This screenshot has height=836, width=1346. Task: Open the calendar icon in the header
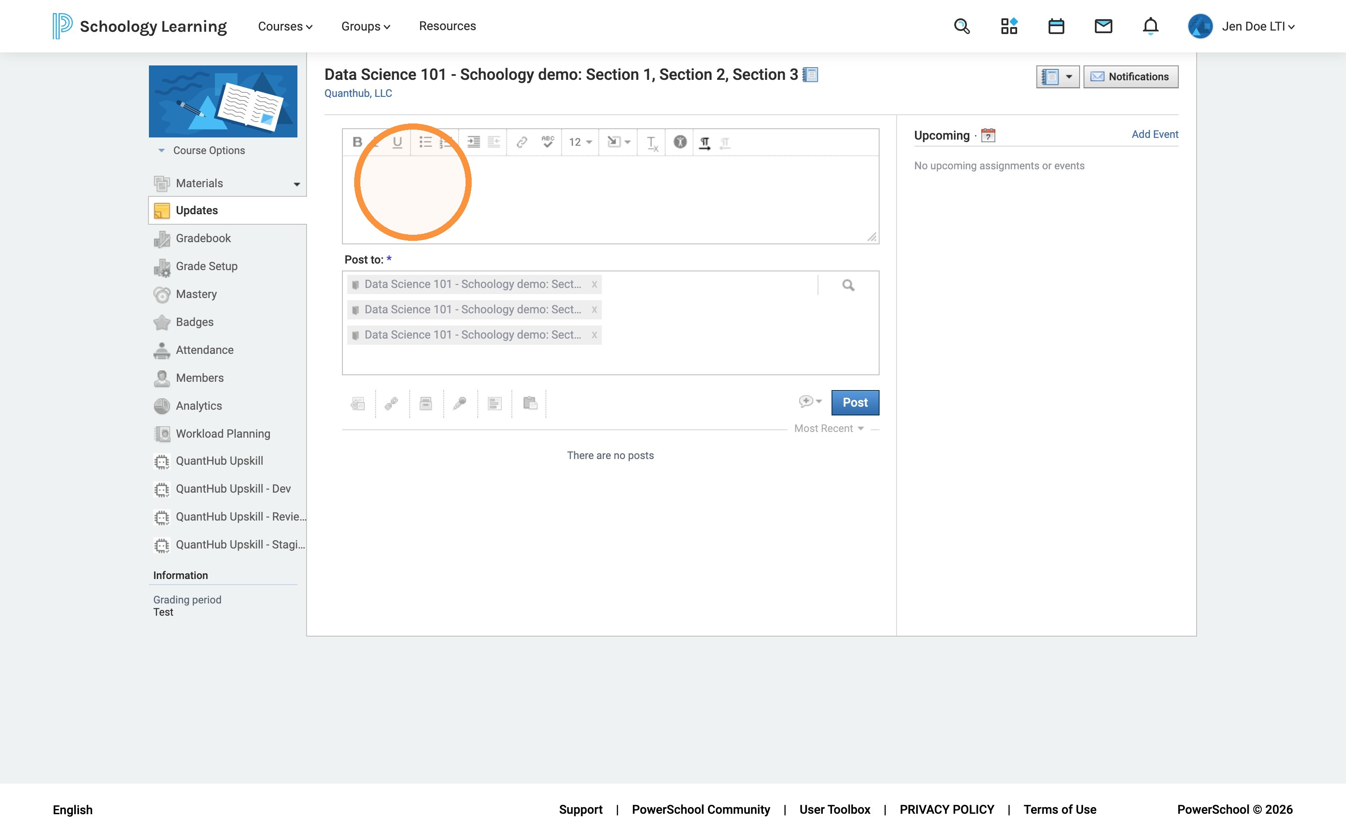point(1056,26)
